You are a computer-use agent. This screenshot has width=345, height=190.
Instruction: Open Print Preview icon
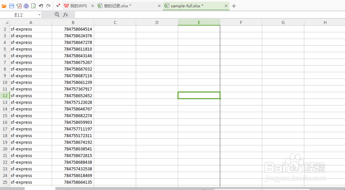pyautogui.click(x=33, y=6)
